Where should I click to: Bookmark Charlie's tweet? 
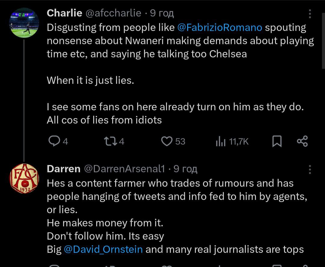click(x=277, y=141)
